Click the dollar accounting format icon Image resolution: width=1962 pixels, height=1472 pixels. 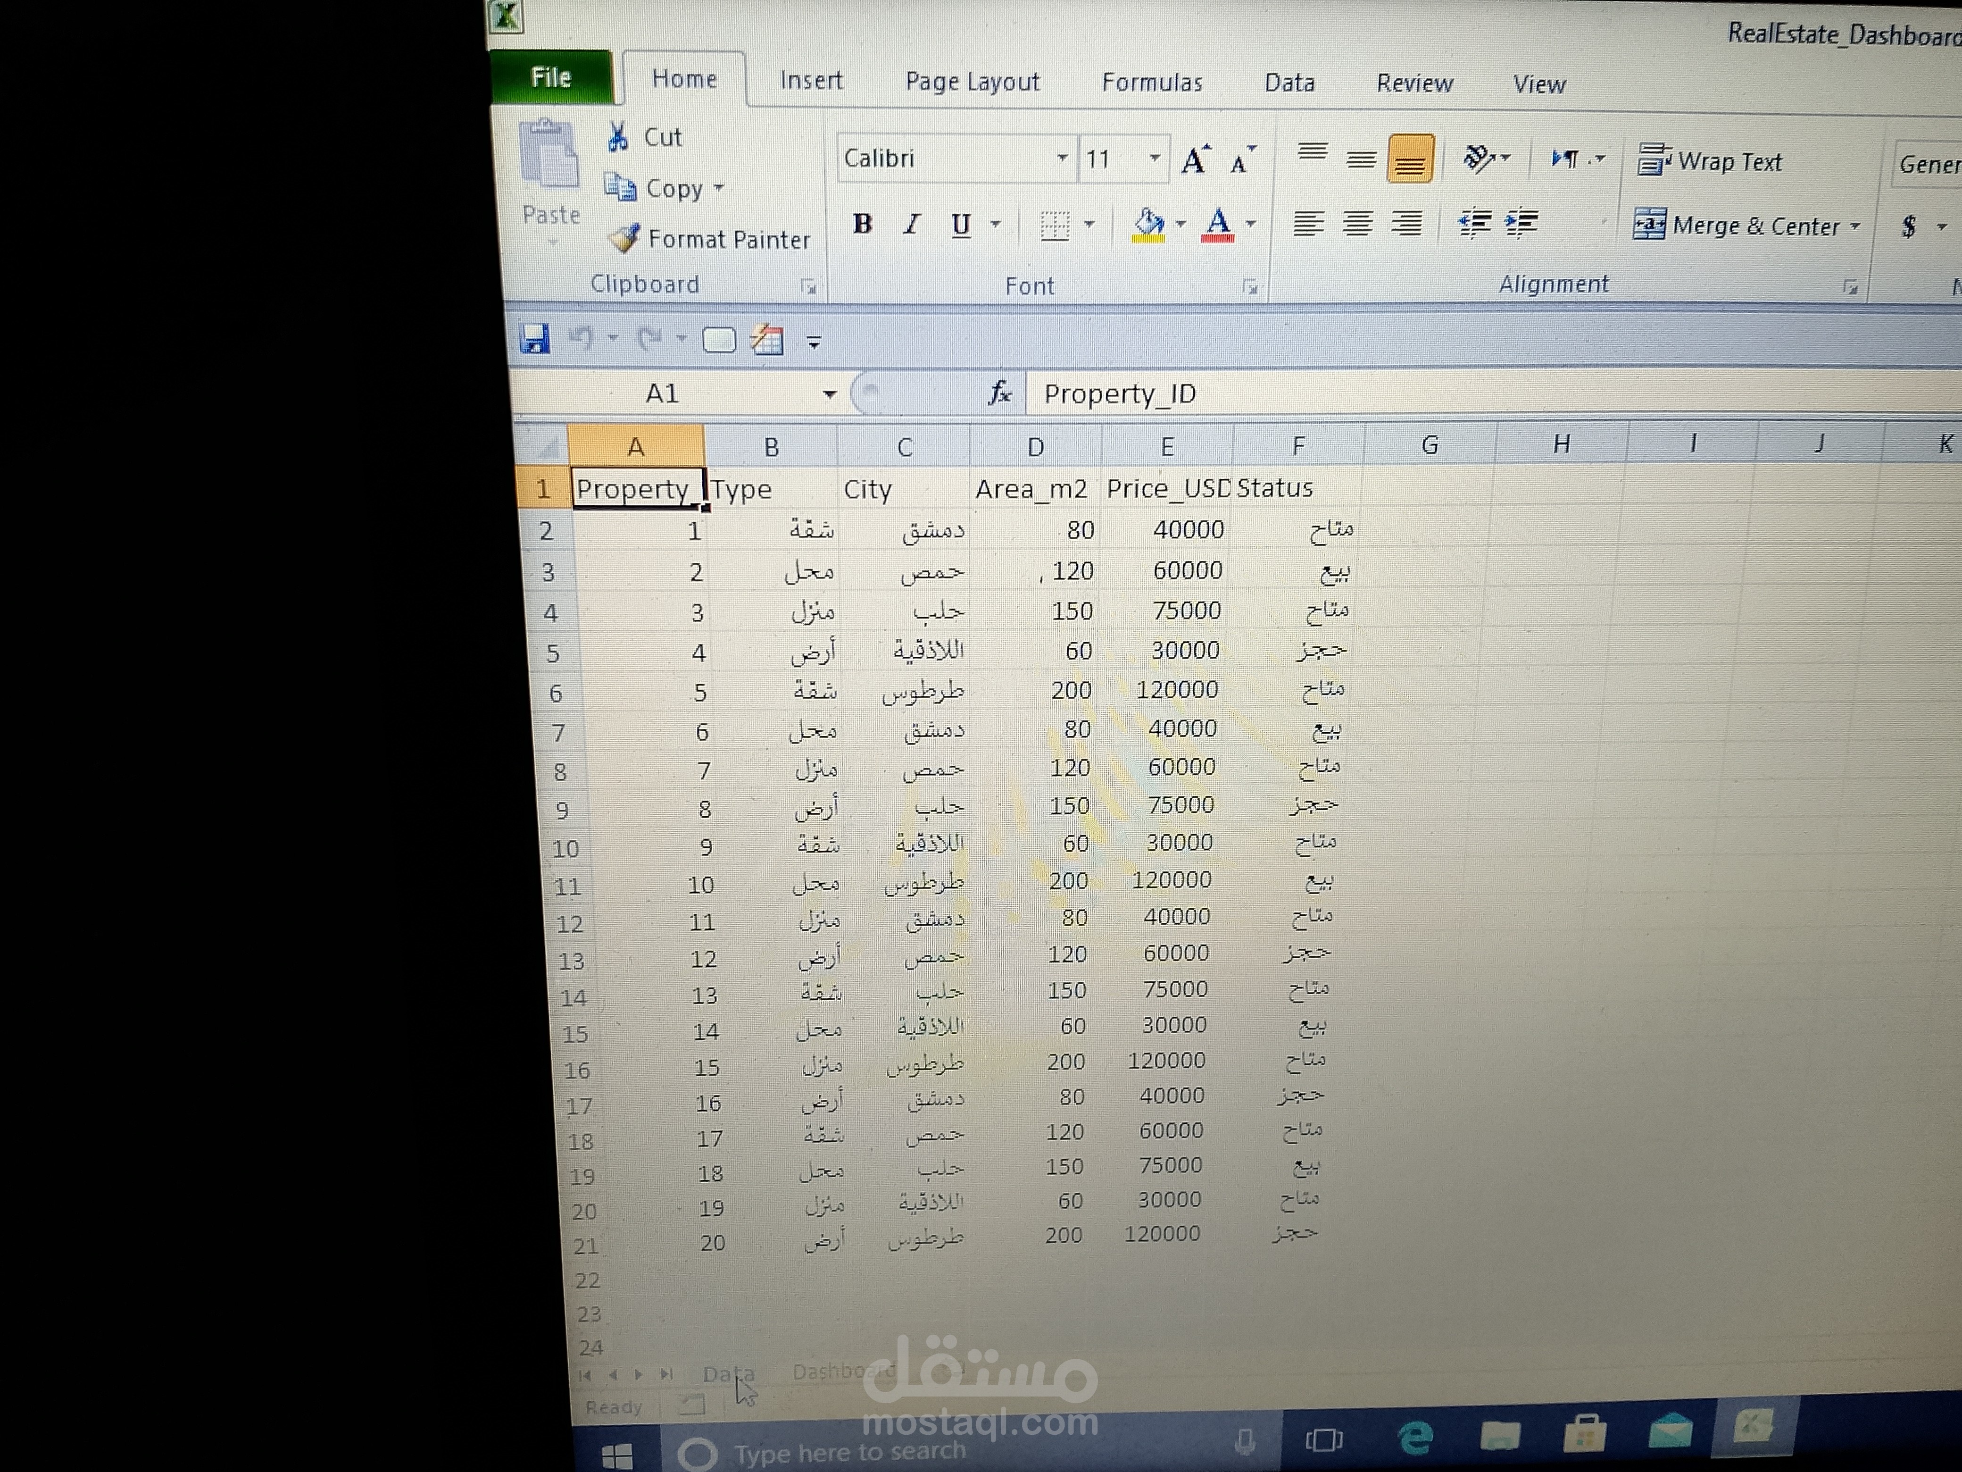point(1909,227)
